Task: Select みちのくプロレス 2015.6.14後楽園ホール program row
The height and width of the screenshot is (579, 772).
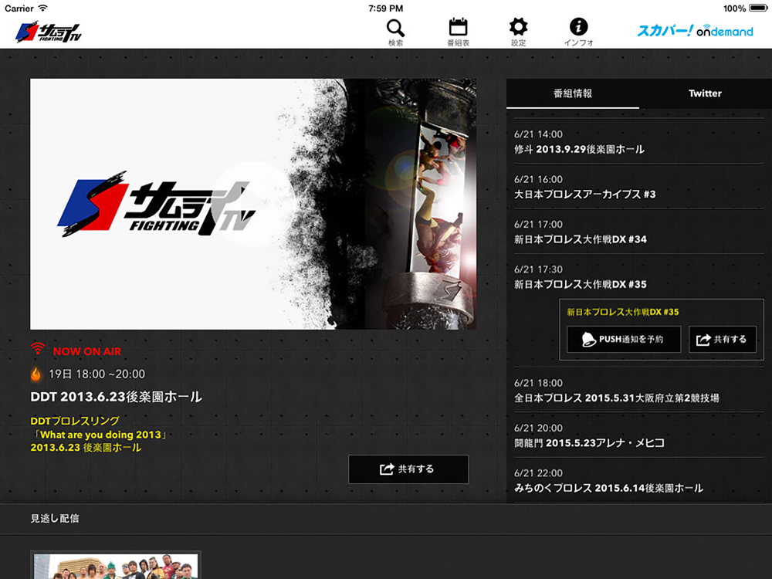Action: point(639,480)
